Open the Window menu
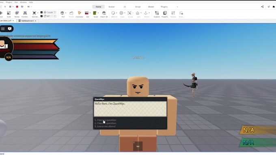 23,2
